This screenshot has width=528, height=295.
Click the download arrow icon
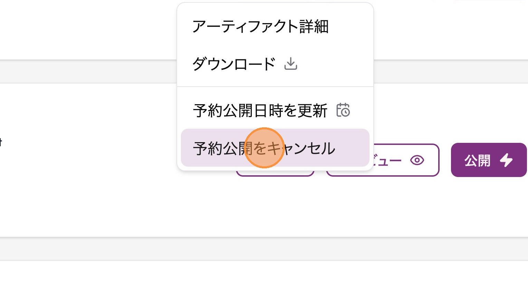point(291,64)
